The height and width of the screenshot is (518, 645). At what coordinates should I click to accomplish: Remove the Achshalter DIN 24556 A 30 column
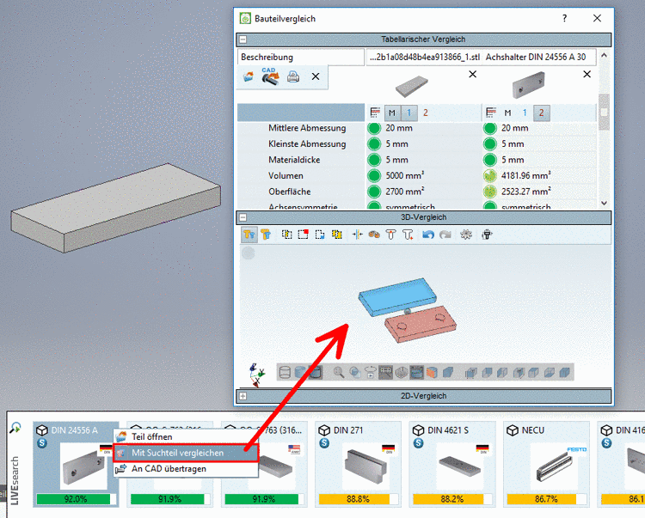click(x=587, y=74)
